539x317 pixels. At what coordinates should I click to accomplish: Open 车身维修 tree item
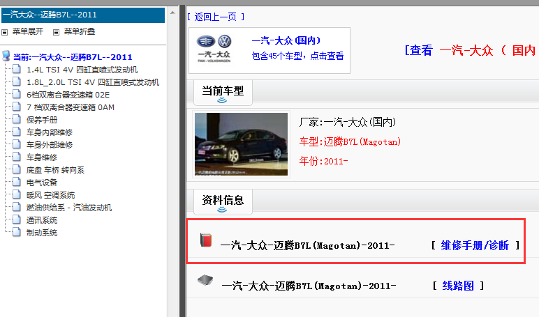pyautogui.click(x=42, y=157)
